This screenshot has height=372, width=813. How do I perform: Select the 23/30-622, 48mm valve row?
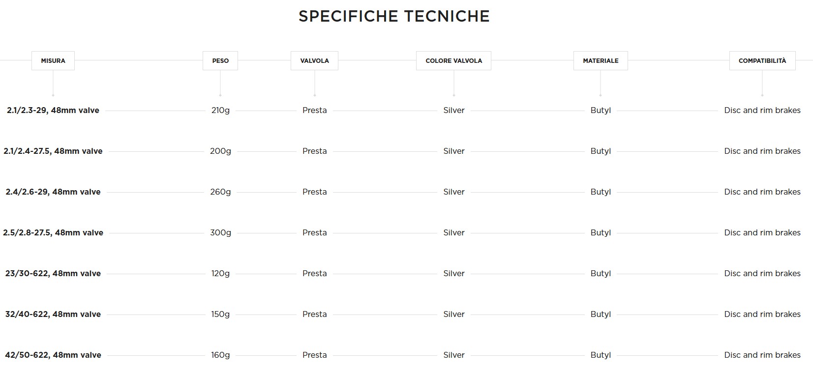[x=53, y=274]
